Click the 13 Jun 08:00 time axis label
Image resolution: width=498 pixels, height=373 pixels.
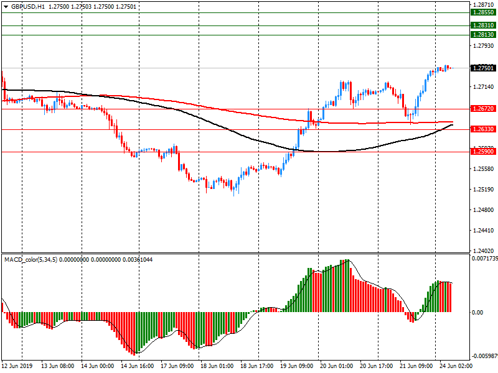pos(57,366)
